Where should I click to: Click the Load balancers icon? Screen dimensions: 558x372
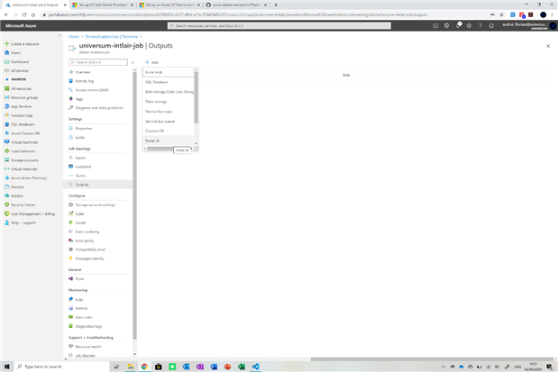click(6, 151)
